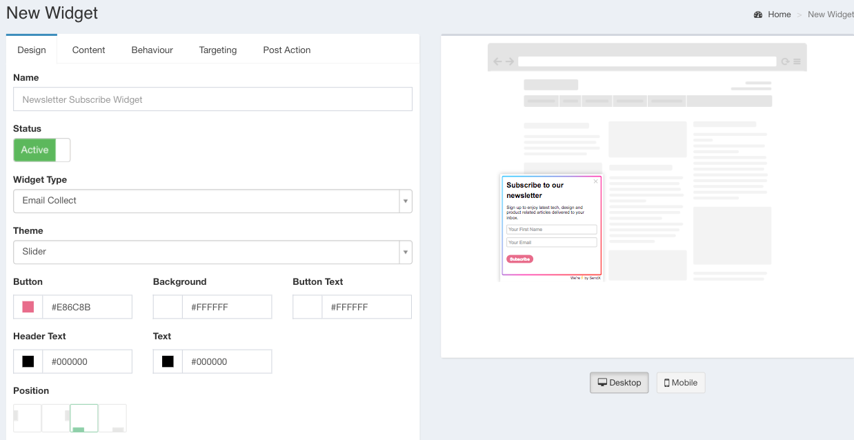Image resolution: width=854 pixels, height=440 pixels.
Task: Switch to the Post Action tab
Action: [x=287, y=50]
